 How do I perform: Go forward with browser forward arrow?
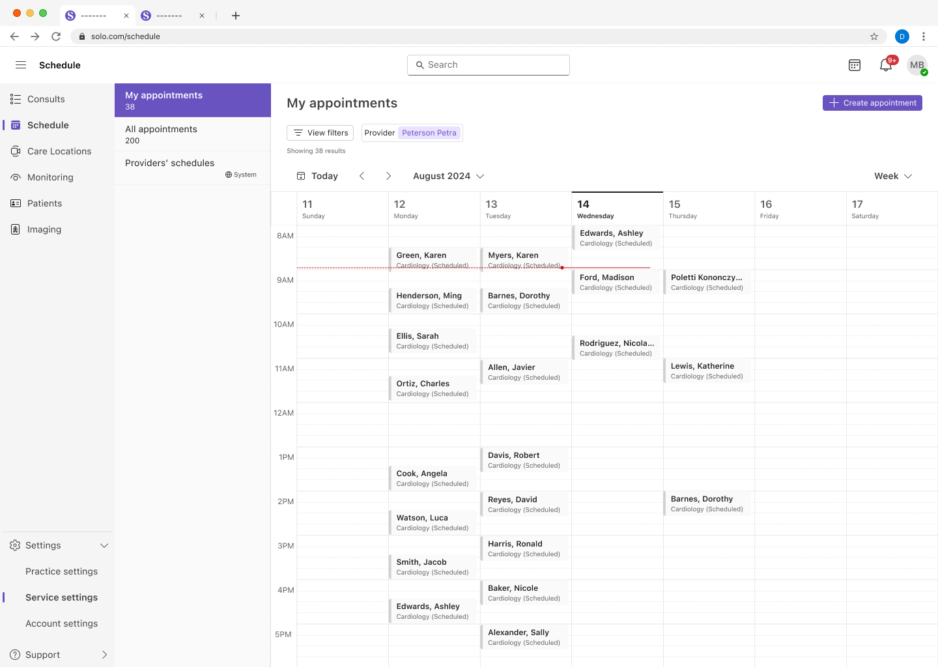pyautogui.click(x=35, y=36)
